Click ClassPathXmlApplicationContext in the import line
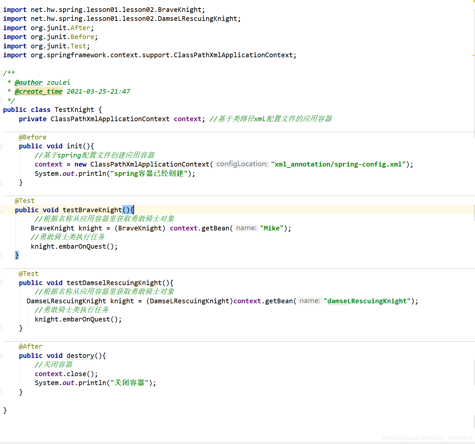This screenshot has width=475, height=444. point(233,55)
